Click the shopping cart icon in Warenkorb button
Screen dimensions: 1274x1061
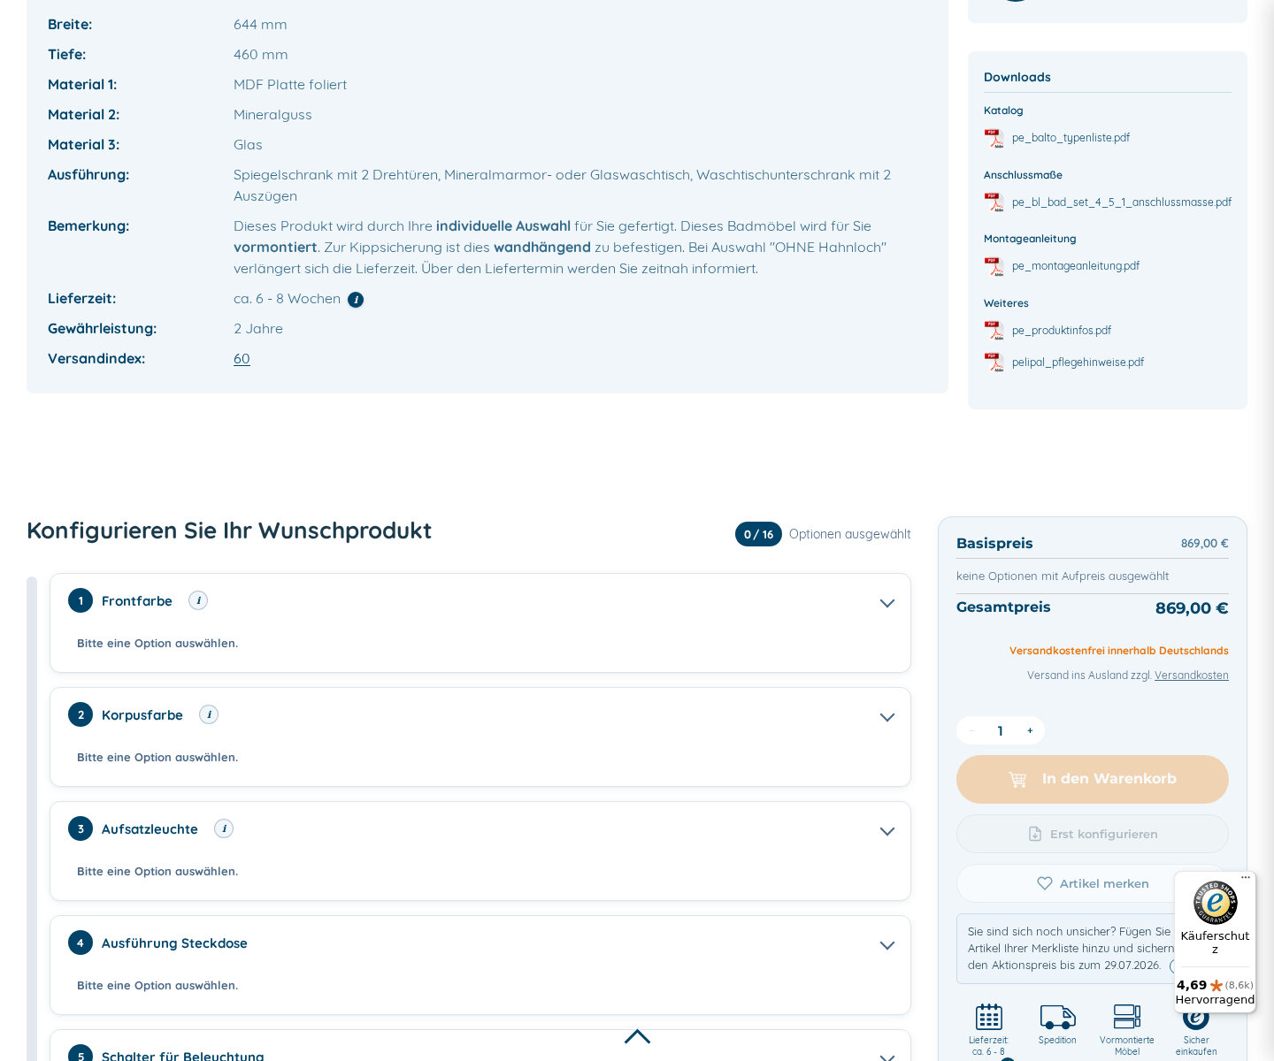pos(1017,779)
